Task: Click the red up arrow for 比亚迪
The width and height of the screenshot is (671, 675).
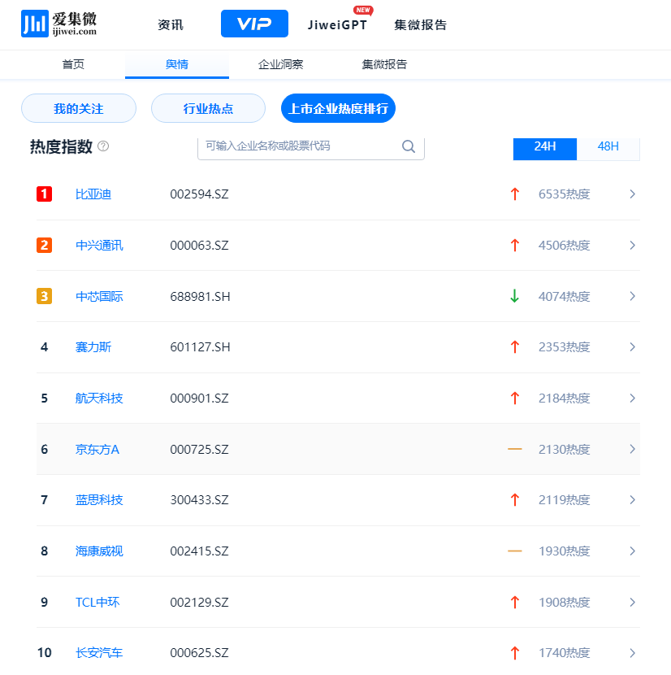Action: (514, 194)
